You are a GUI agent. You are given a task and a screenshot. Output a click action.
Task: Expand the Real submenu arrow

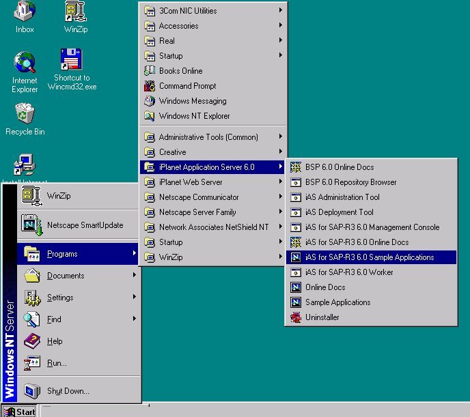tap(281, 40)
